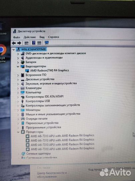Click the Forward arrow toolbar icon

pyautogui.click(x=19, y=43)
